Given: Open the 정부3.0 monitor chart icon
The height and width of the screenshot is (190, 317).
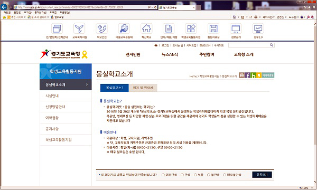Looking at the screenshot, I should 258,28.
